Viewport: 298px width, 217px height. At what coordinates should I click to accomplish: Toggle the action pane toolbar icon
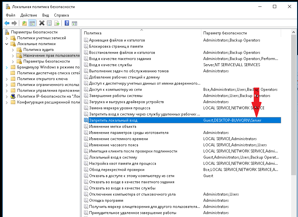pos(74,23)
